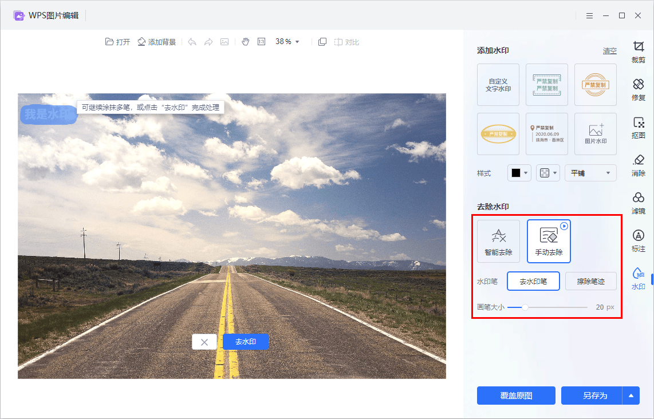Click Open (打开) in the toolbar
Viewport: 654px width, 419px height.
click(118, 42)
